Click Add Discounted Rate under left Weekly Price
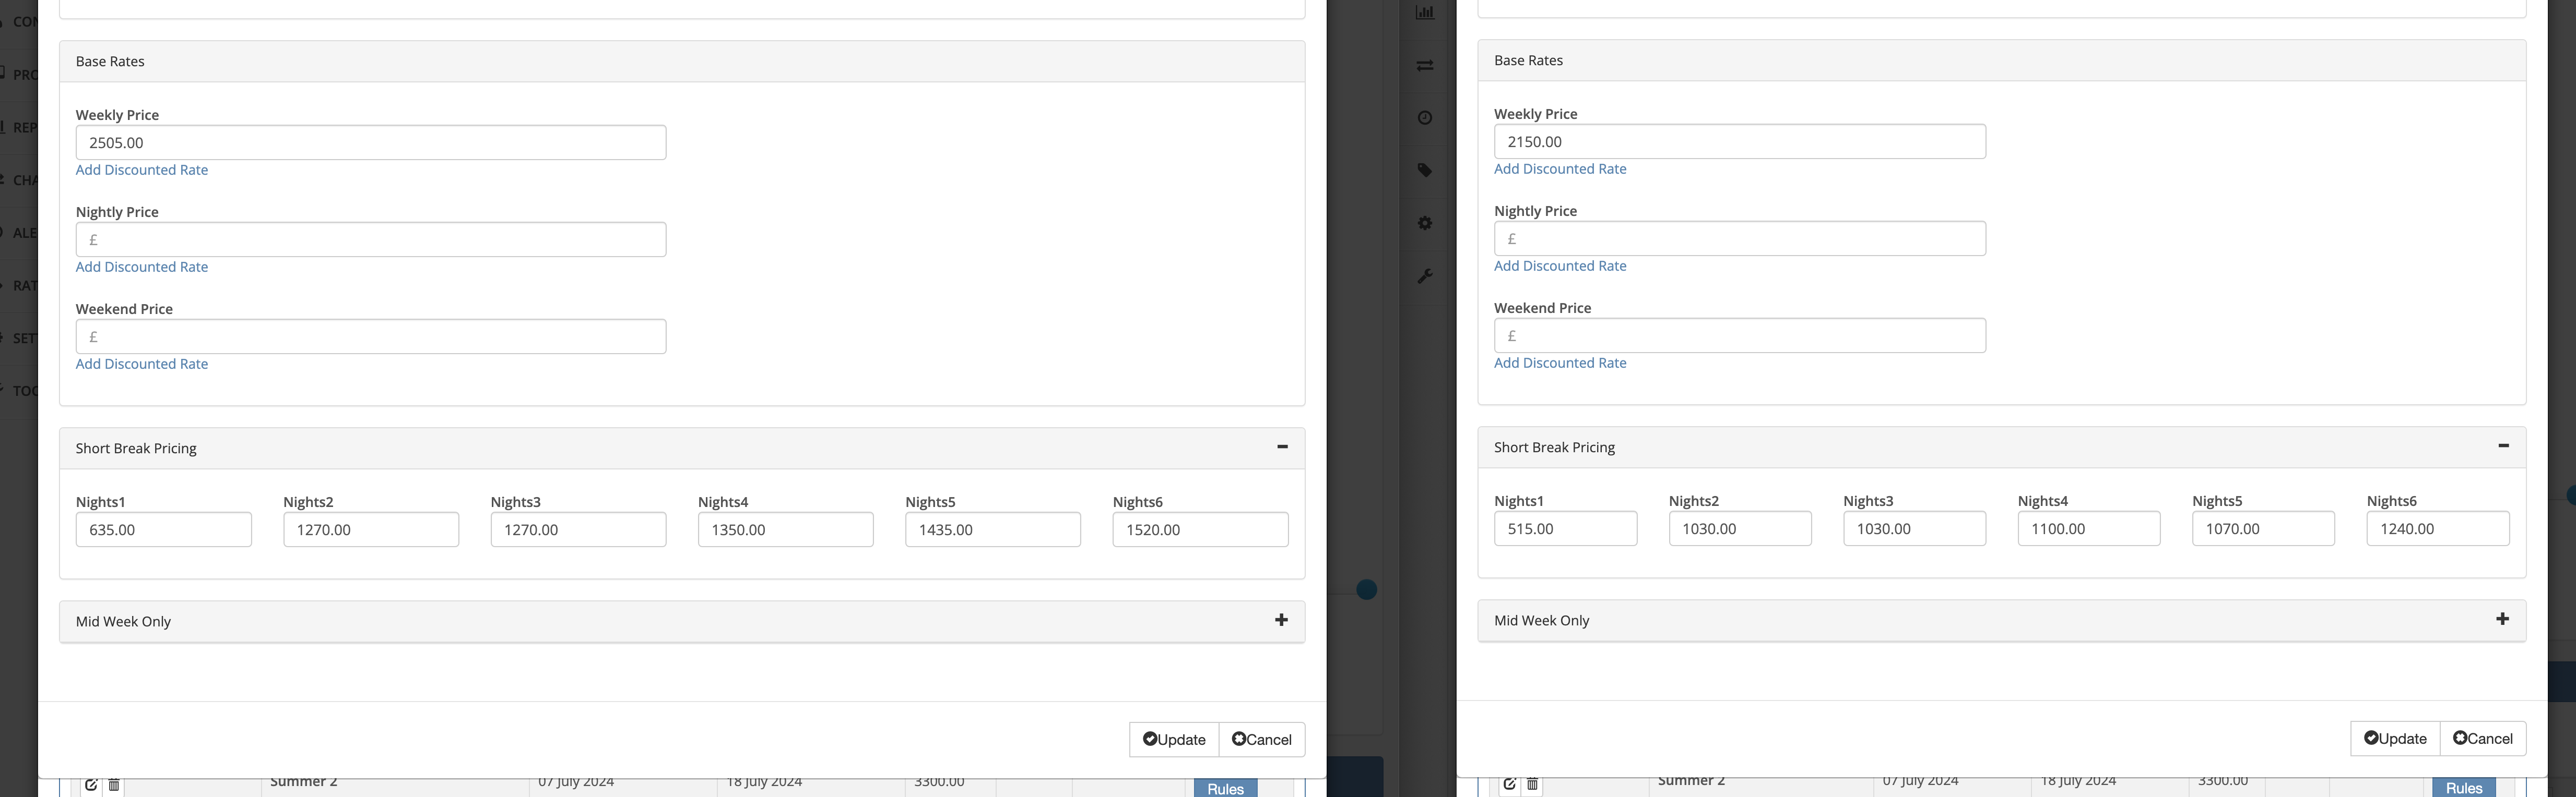Screen dimensions: 2576x797 (142, 170)
